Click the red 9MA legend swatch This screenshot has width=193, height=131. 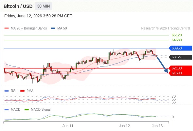pos(22,91)
